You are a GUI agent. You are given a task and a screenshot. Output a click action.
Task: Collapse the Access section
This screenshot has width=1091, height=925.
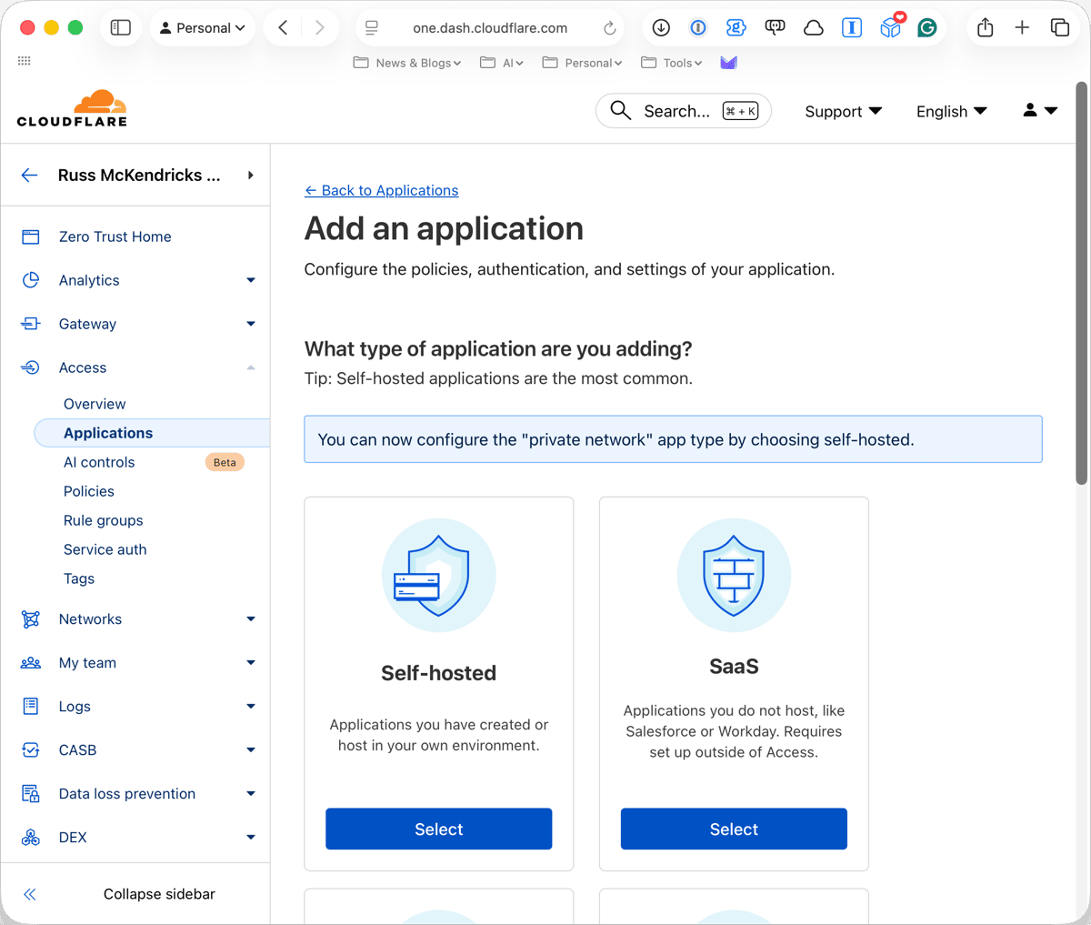(250, 367)
